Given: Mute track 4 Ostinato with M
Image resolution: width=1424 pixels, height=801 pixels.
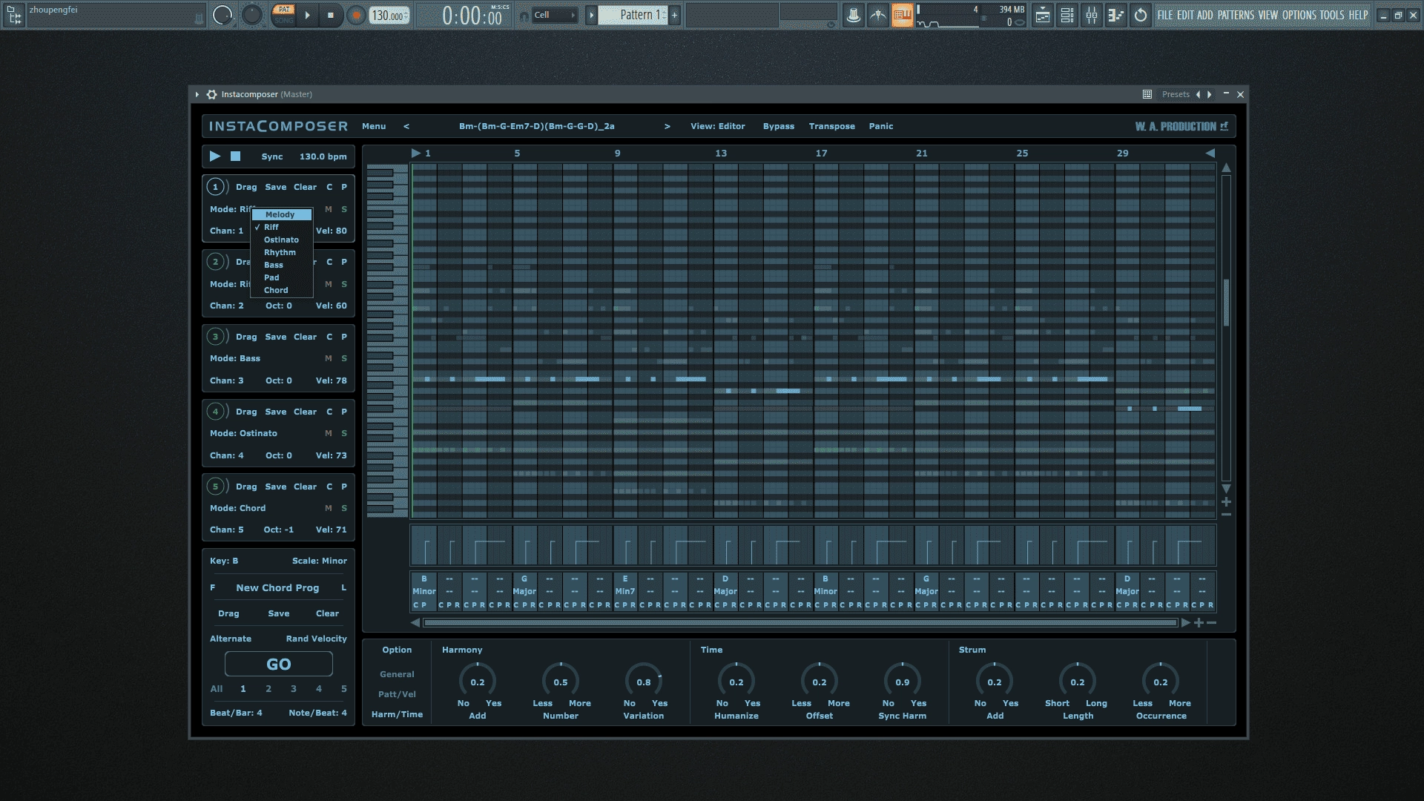Looking at the screenshot, I should coord(329,433).
